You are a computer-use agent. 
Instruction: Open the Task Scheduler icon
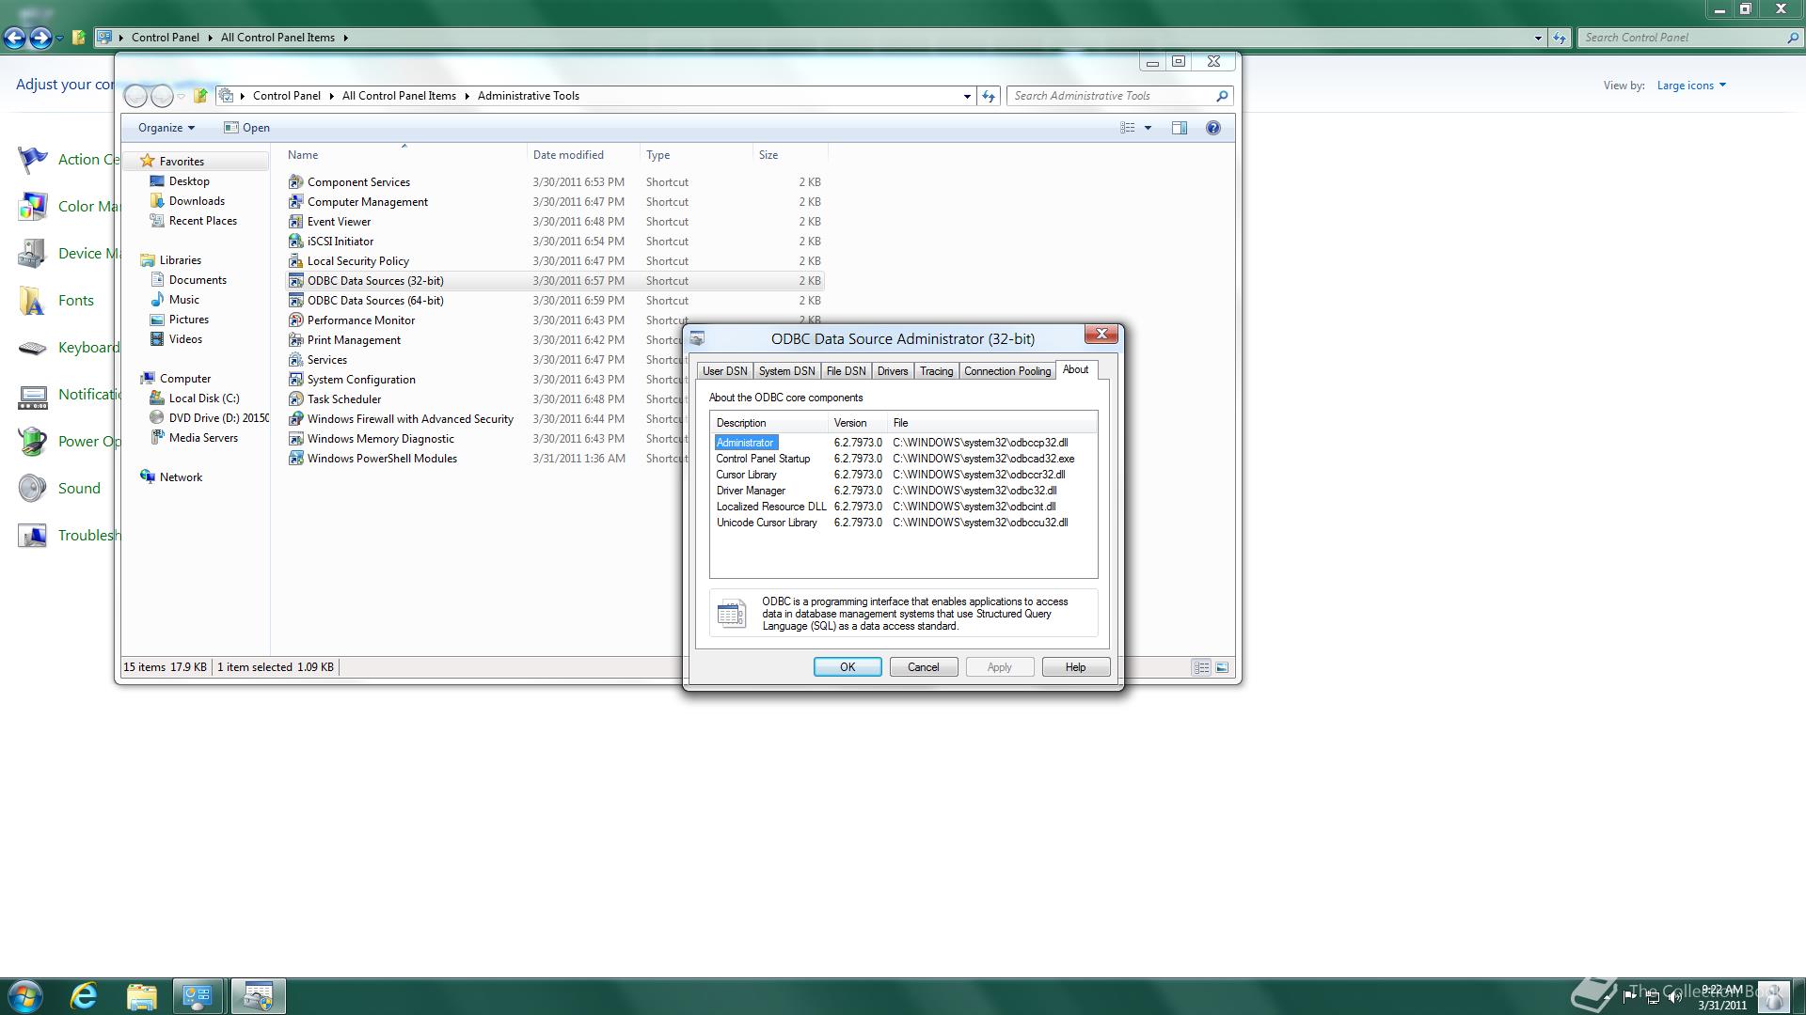(296, 399)
